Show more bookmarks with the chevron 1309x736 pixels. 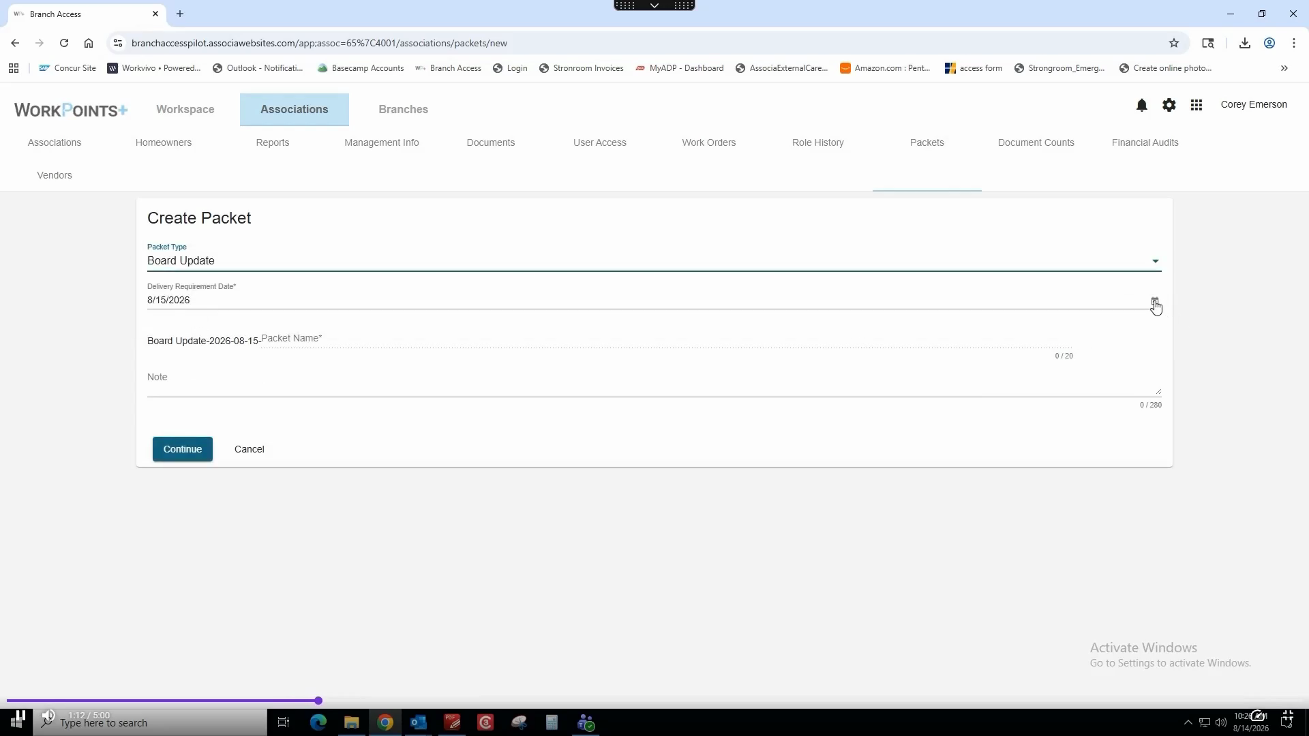[x=1284, y=68]
